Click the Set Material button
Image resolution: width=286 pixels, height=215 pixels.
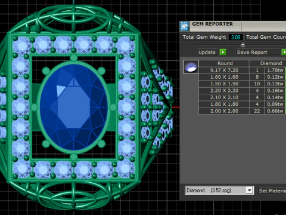(272, 191)
